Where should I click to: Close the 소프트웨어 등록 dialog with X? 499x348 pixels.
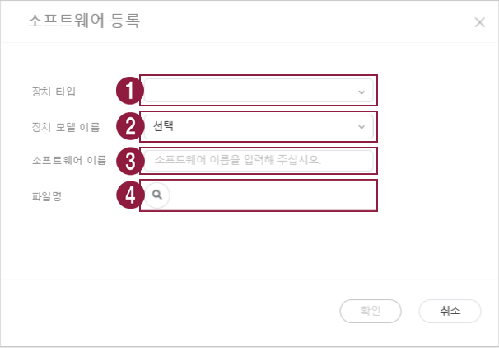[x=480, y=22]
